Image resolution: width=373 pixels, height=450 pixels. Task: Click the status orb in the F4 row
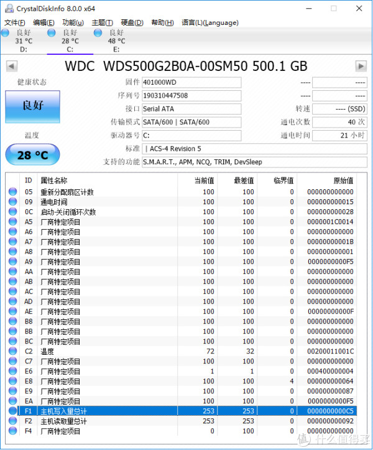point(12,431)
